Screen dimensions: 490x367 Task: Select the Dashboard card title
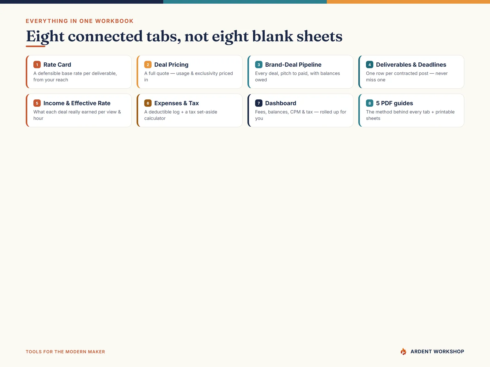281,103
